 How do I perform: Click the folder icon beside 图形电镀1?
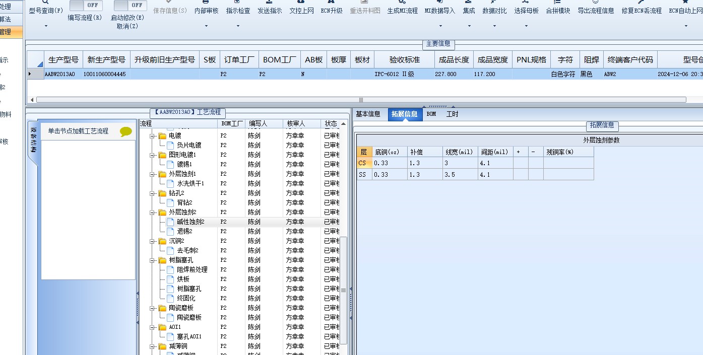(x=162, y=155)
